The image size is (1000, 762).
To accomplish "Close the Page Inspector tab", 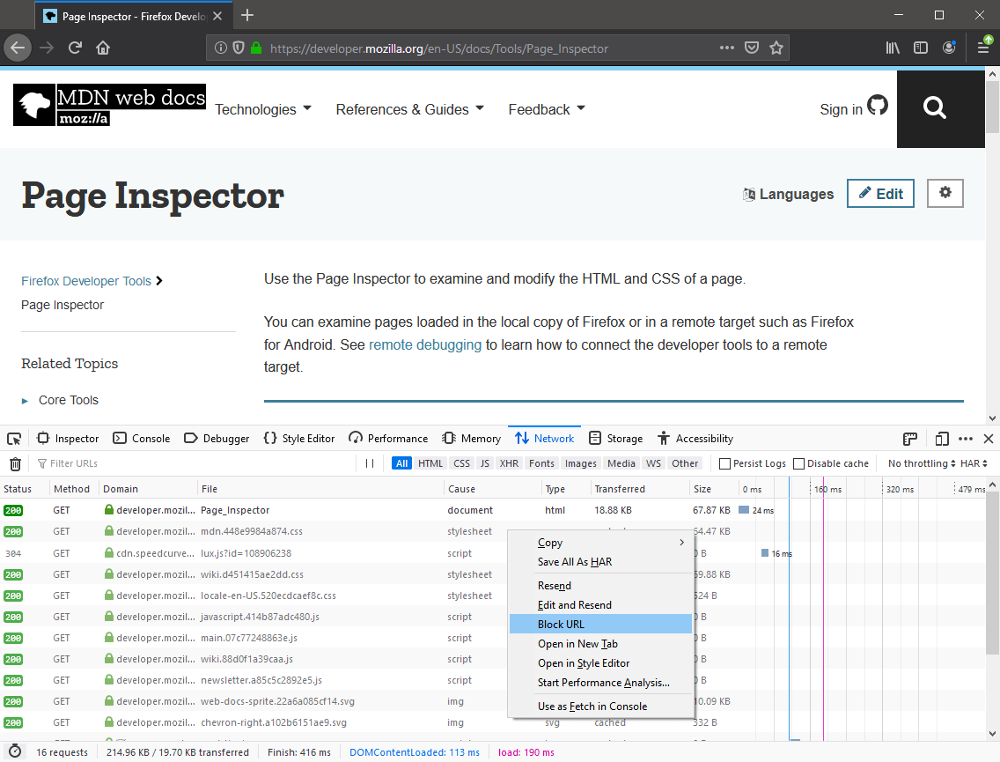I will tap(217, 16).
